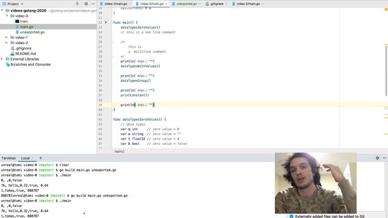Switch to .gitignore editor tab

coord(217,4)
